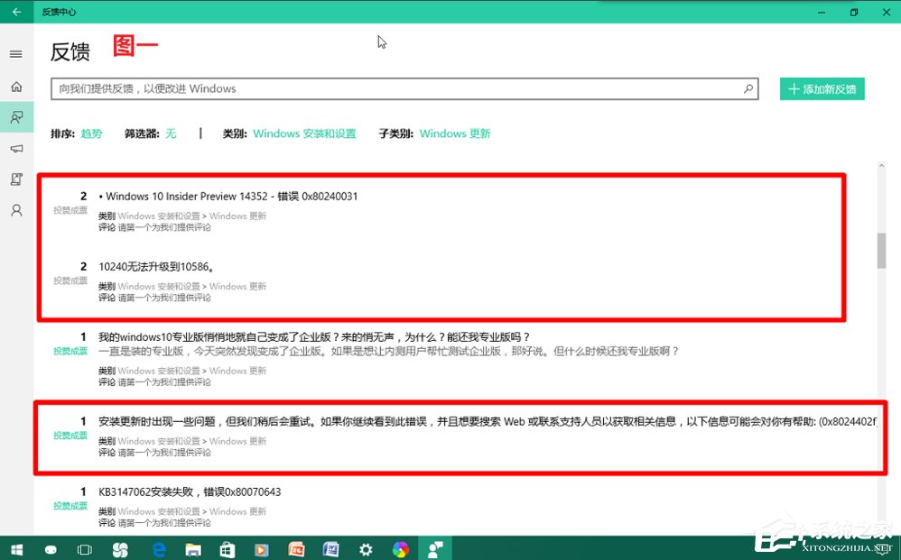The image size is (901, 560).
Task: Open the Windows Store from taskbar
Action: click(227, 548)
